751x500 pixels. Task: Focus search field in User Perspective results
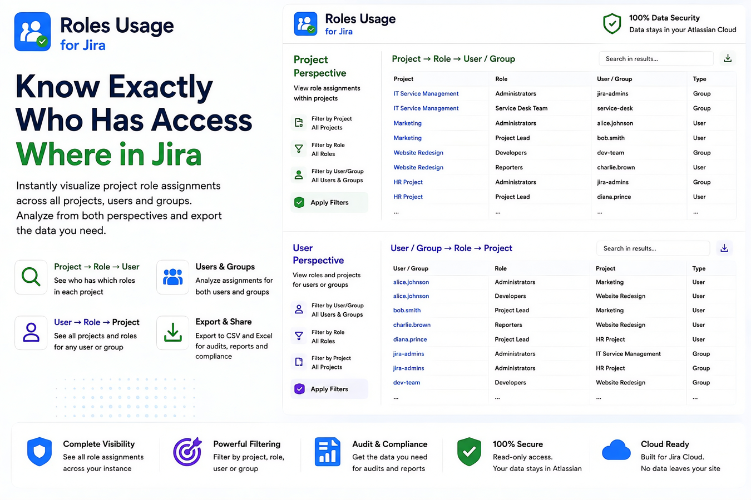653,248
